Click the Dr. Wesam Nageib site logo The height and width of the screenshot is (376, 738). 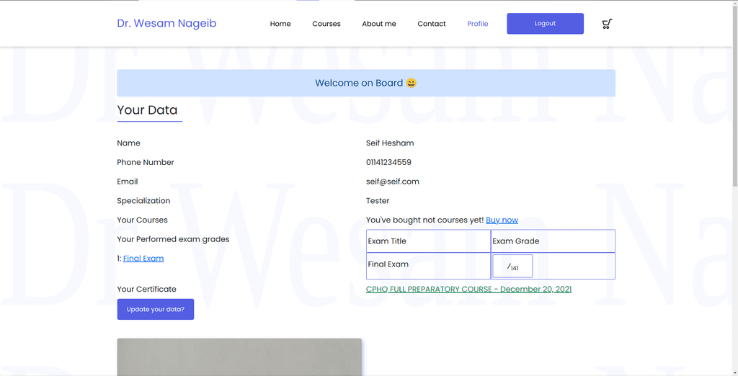click(166, 24)
